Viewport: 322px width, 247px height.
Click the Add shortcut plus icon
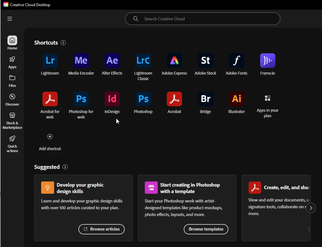[x=50, y=137]
